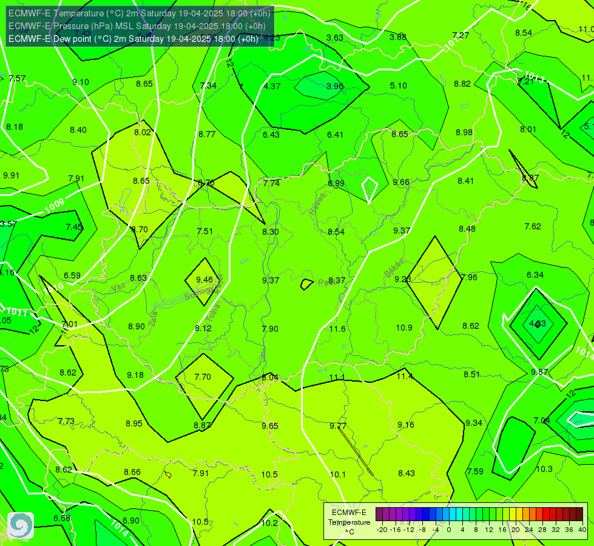Click the 9.66 grid value

pos(401,182)
